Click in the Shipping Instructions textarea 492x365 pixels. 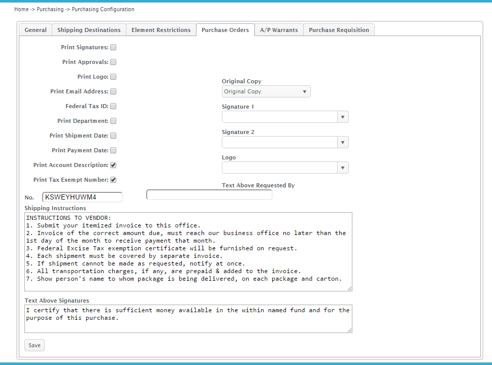[188, 252]
